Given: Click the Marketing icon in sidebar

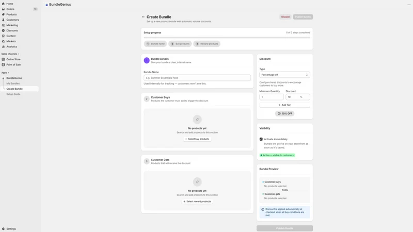Looking at the screenshot, I should click(3, 25).
